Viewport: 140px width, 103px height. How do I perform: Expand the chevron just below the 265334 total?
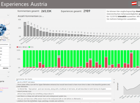(x=9, y=72)
